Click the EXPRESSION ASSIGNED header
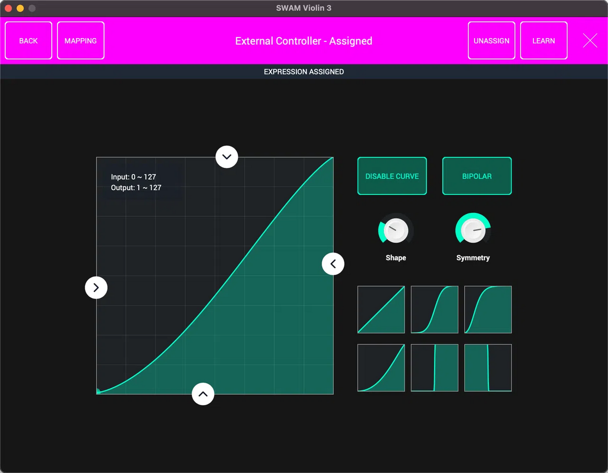 (303, 71)
